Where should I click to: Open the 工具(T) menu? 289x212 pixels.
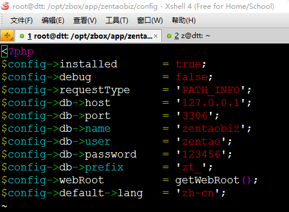tap(117, 20)
